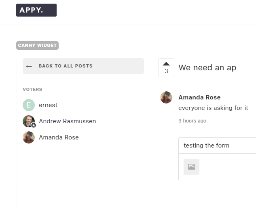Click the admin star badge on Andrew's avatar
This screenshot has width=256, height=211.
34,125
